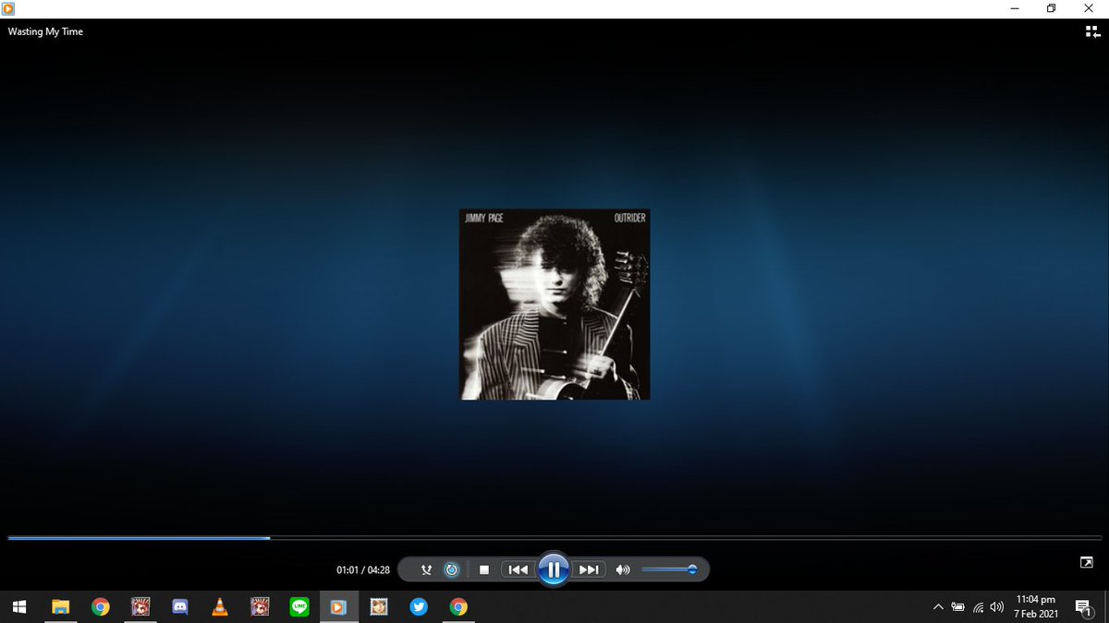Turn shuffle on in the player
Screen dimensions: 1109x623
click(426, 569)
